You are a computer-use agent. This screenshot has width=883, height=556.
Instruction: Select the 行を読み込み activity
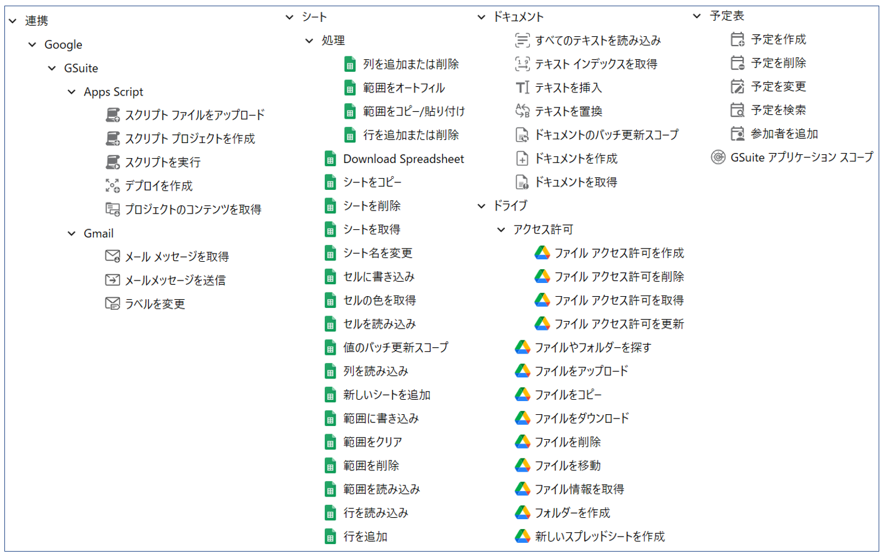[376, 513]
